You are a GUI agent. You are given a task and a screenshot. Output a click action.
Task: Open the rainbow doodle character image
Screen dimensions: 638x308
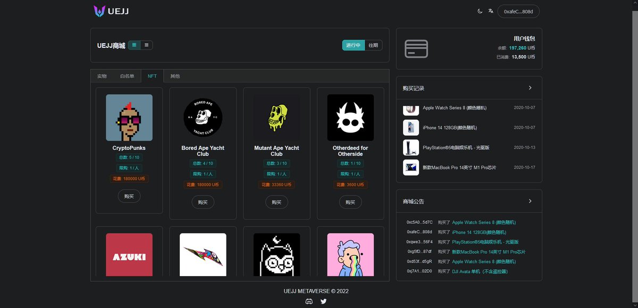tap(350, 255)
